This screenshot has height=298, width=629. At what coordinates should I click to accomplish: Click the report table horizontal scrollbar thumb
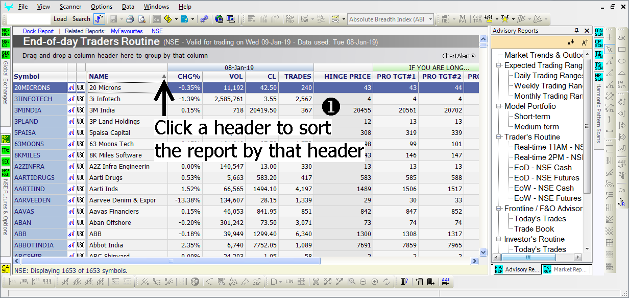(x=170, y=261)
